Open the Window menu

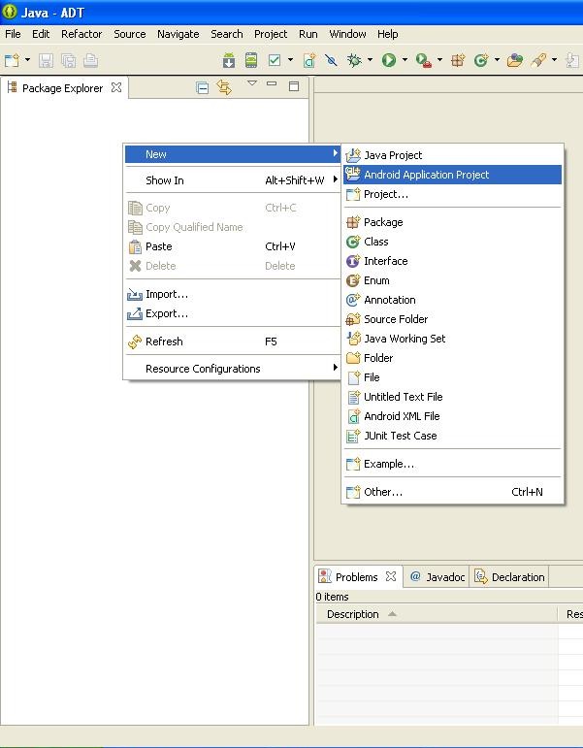(x=347, y=34)
